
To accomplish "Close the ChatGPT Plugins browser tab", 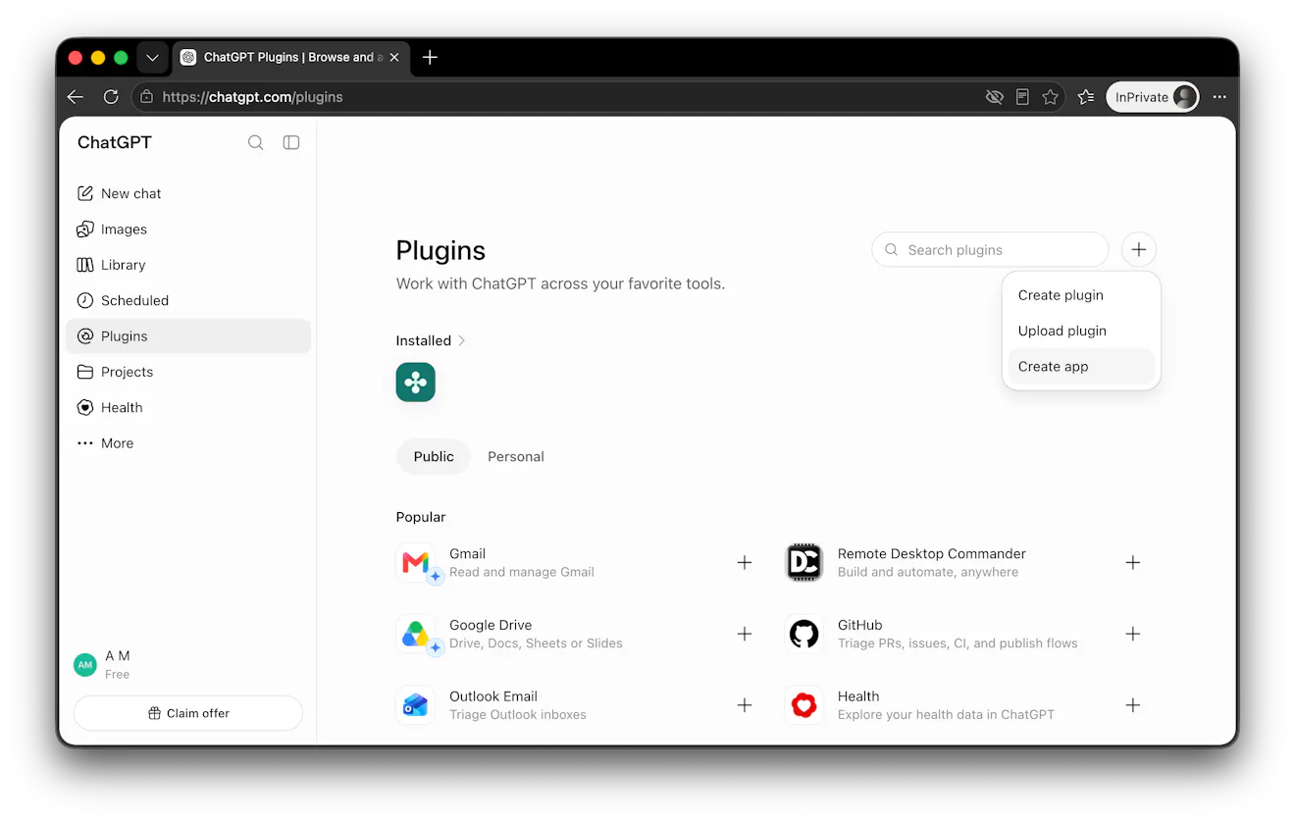I will click(394, 57).
